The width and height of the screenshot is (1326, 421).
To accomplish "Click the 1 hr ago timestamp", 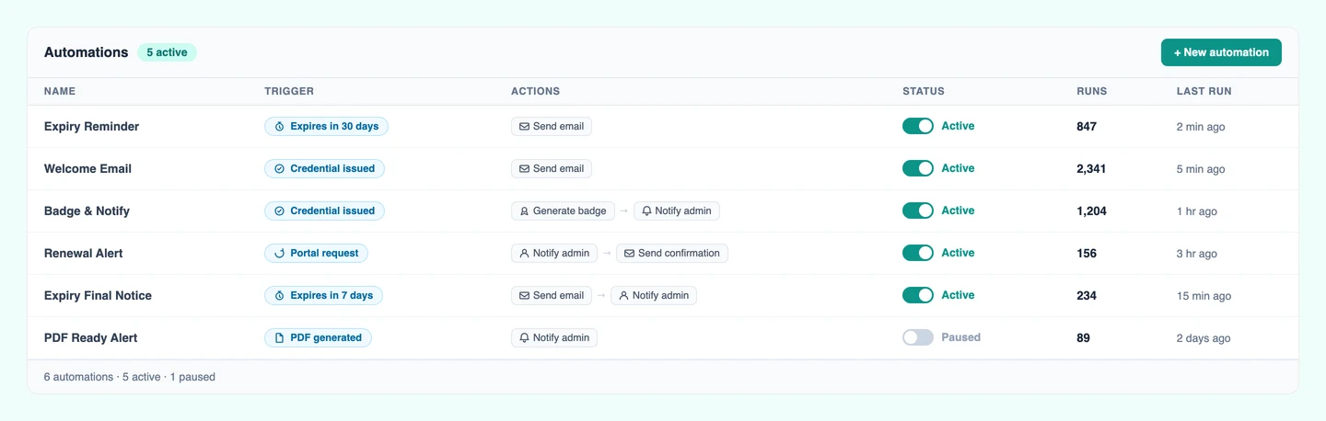I will coord(1197,211).
